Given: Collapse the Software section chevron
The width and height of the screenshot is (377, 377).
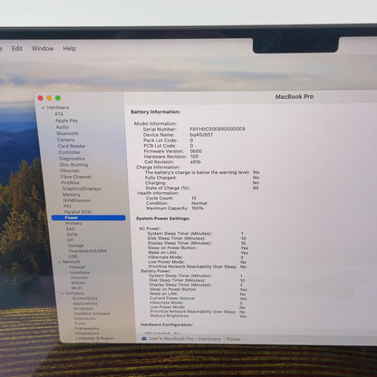Looking at the screenshot, I should pyautogui.click(x=63, y=294).
